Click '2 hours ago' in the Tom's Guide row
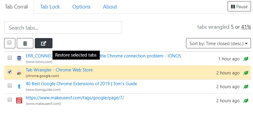Viewport: 253px width, 118px height. (x=228, y=87)
